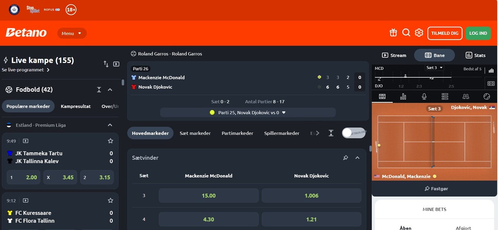Select the Kampresultat filter
498x230 pixels.
[x=76, y=106]
